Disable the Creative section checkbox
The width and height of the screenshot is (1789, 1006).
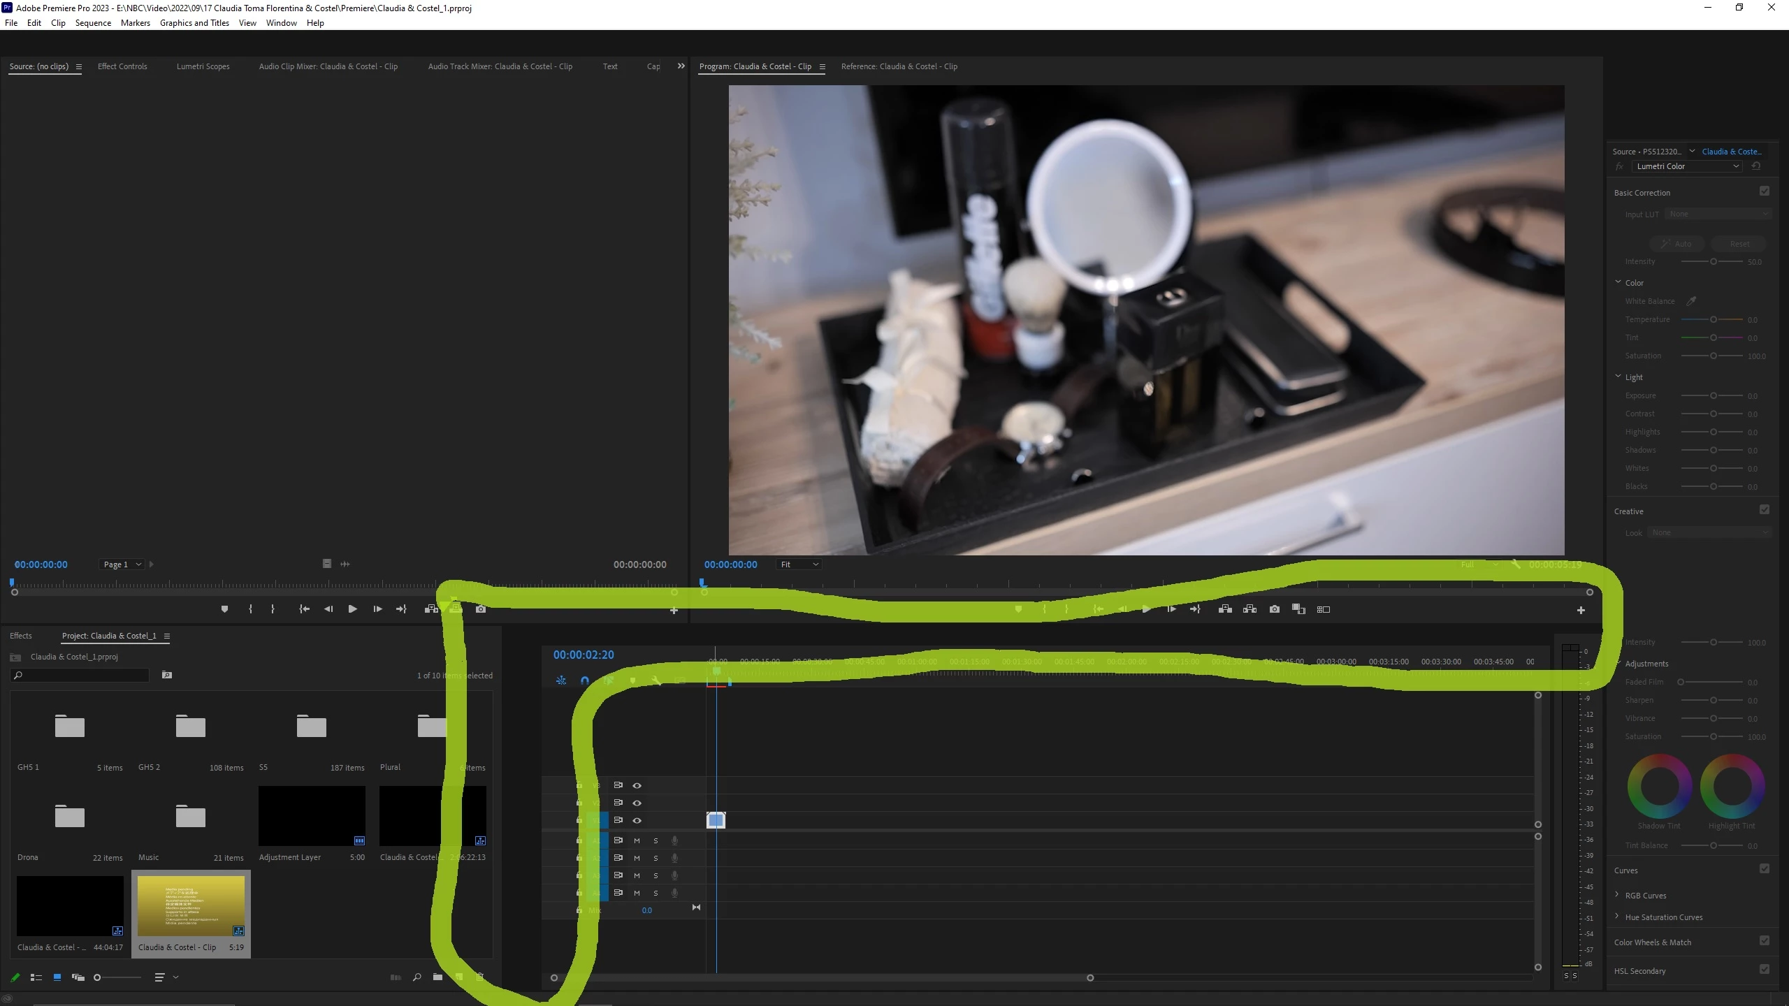coord(1765,510)
